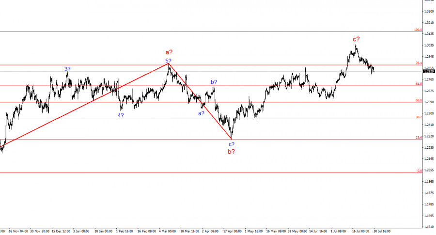Click the 14 Jun 16:00 time label
This screenshot has width=436, height=235.
(x=318, y=232)
